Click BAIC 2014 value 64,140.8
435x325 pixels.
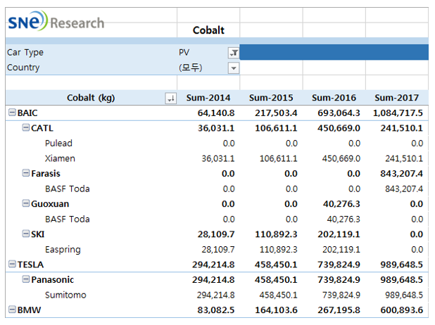(x=216, y=113)
